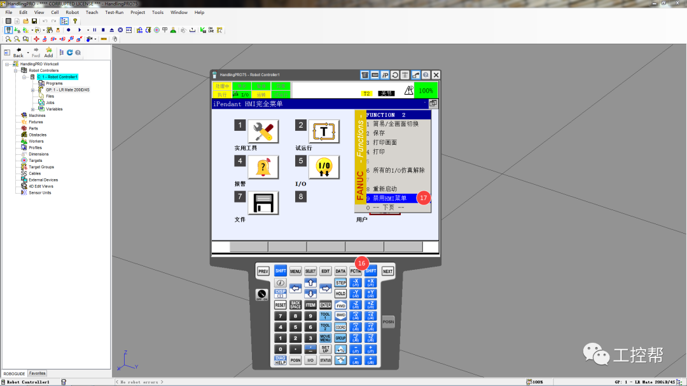Click the worker figure toolbar icon
Viewport: 687px width, 386px height.
[x=173, y=30]
